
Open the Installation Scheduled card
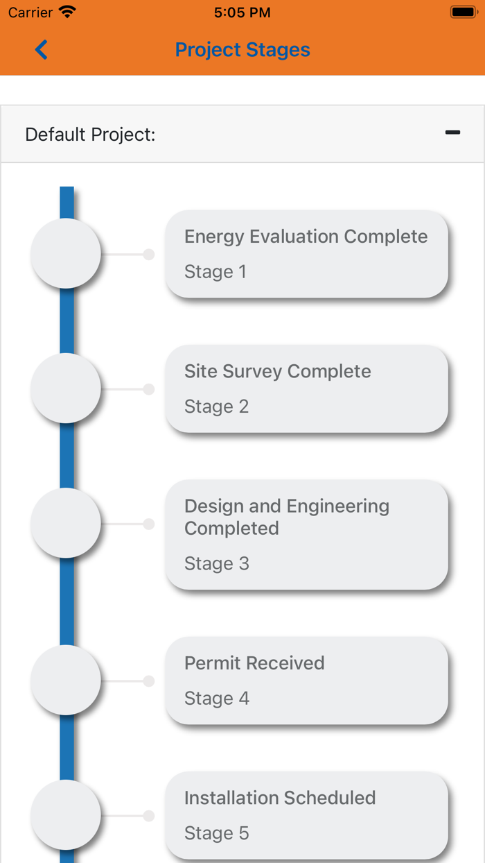[x=306, y=815]
